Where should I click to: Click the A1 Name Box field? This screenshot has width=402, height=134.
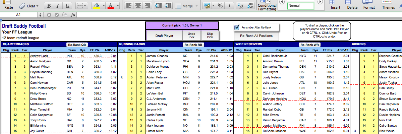click(19, 15)
